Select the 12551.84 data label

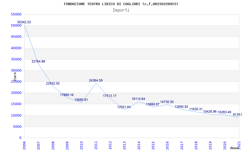click(124, 107)
